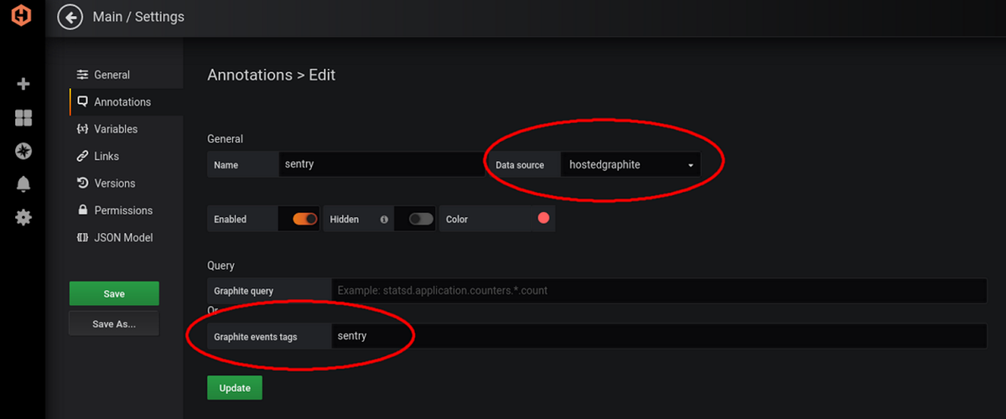
Task: Open the Permissions settings section
Action: [x=126, y=210]
